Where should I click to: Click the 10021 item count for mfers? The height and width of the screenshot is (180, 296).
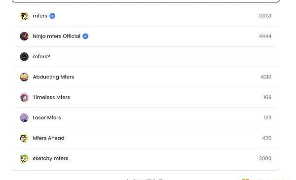tap(265, 16)
